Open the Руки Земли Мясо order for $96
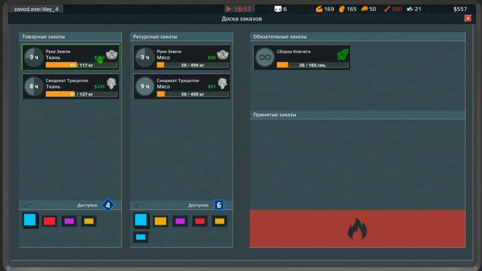Image resolution: width=482 pixels, height=271 pixels. click(181, 58)
